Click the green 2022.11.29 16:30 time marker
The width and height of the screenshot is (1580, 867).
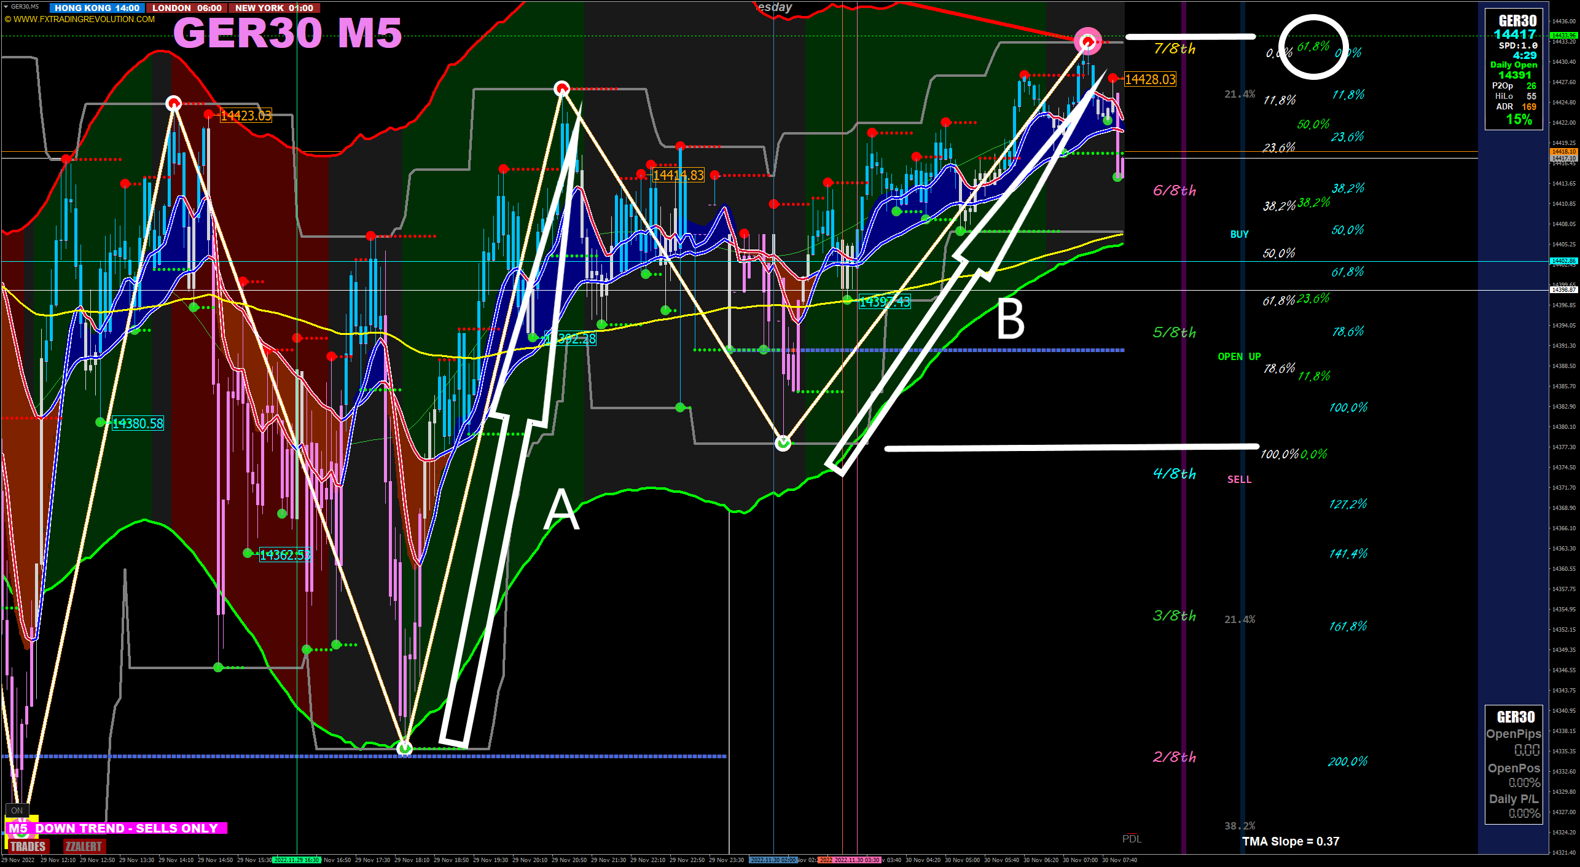tap(296, 860)
